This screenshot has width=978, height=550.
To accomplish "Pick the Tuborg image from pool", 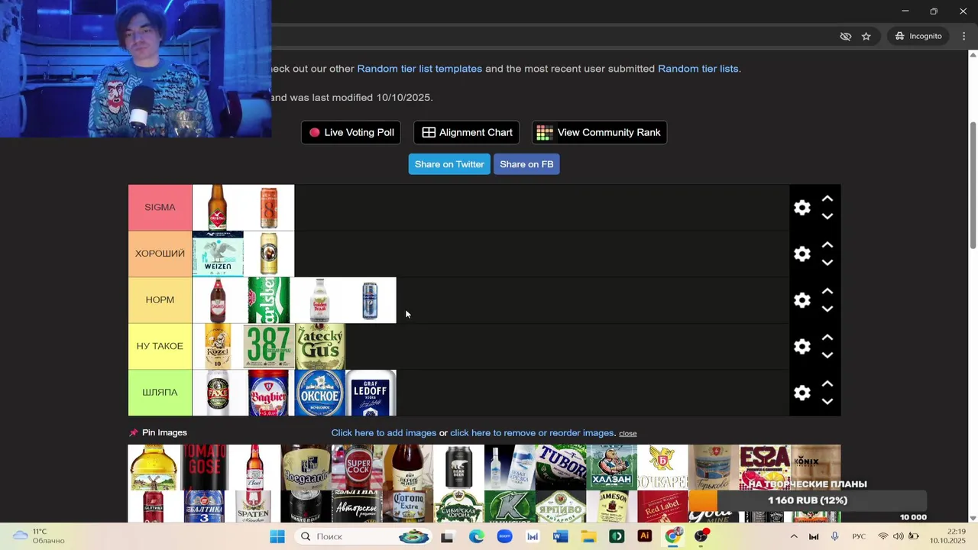I will (561, 467).
